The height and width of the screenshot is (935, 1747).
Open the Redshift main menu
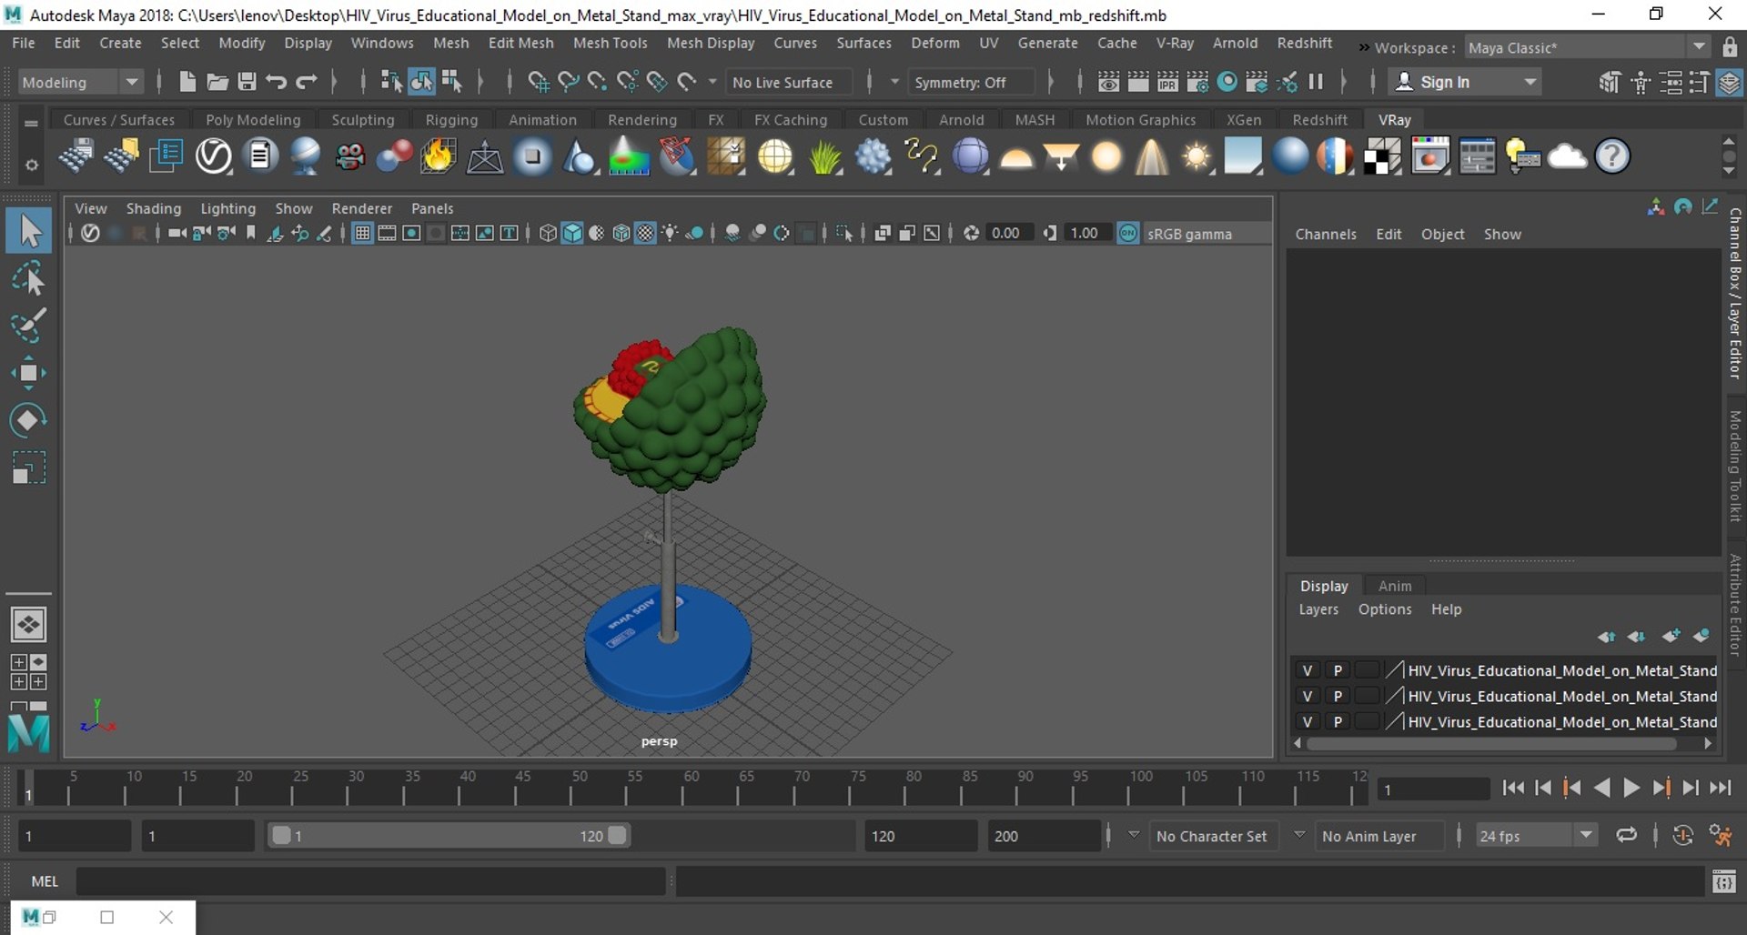1304,43
